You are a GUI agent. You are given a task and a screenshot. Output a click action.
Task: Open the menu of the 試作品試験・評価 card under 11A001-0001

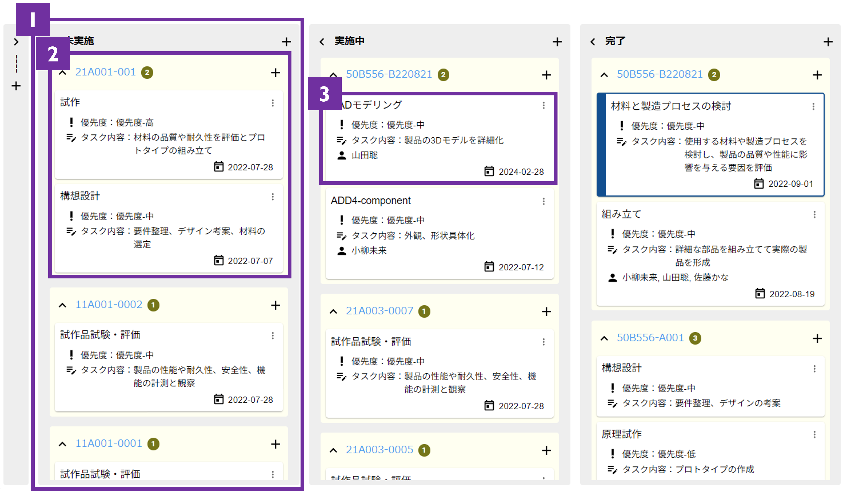tap(273, 474)
